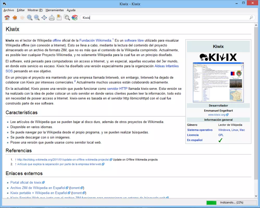Viewport: 260px width, 208px height.
Task: Zoom out using the magnifier minus icon
Action: [37, 18]
